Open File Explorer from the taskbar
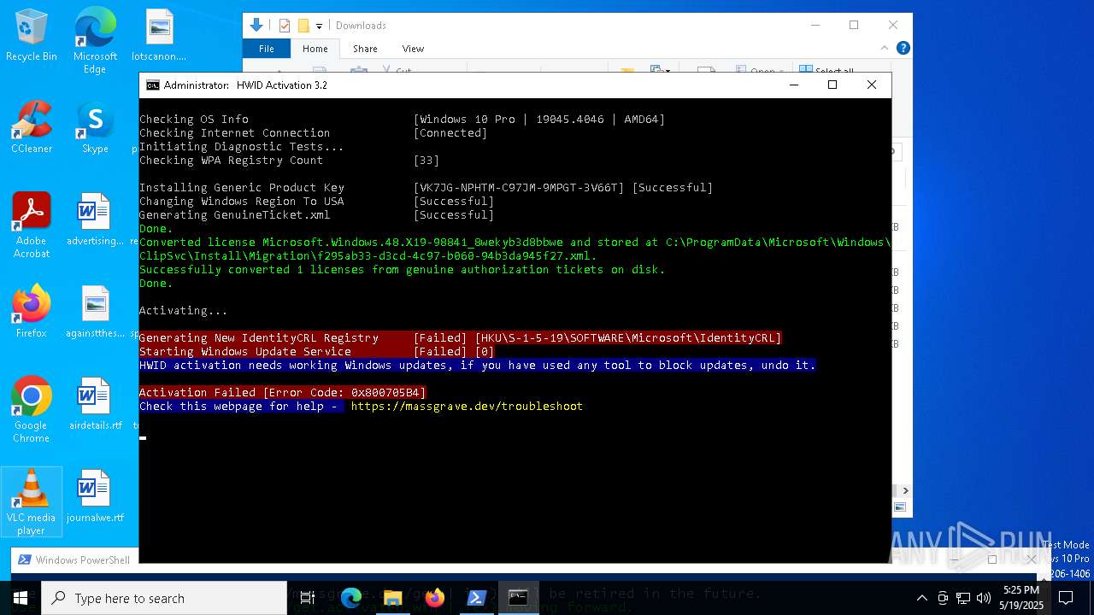Image resolution: width=1094 pixels, height=615 pixels. pos(392,598)
